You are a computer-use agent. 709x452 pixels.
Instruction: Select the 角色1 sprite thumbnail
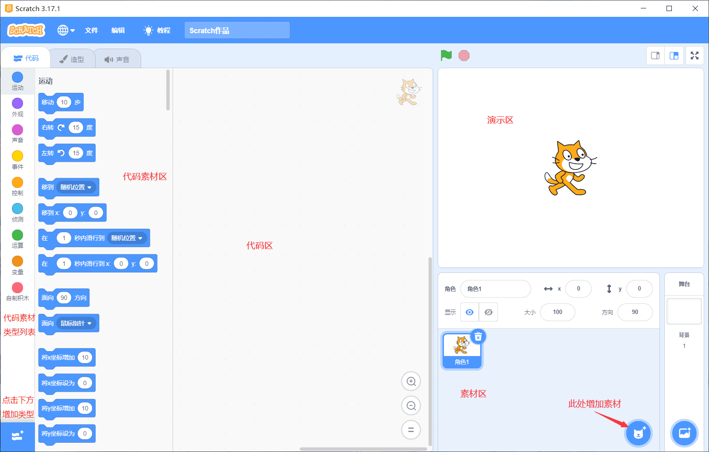pos(462,350)
